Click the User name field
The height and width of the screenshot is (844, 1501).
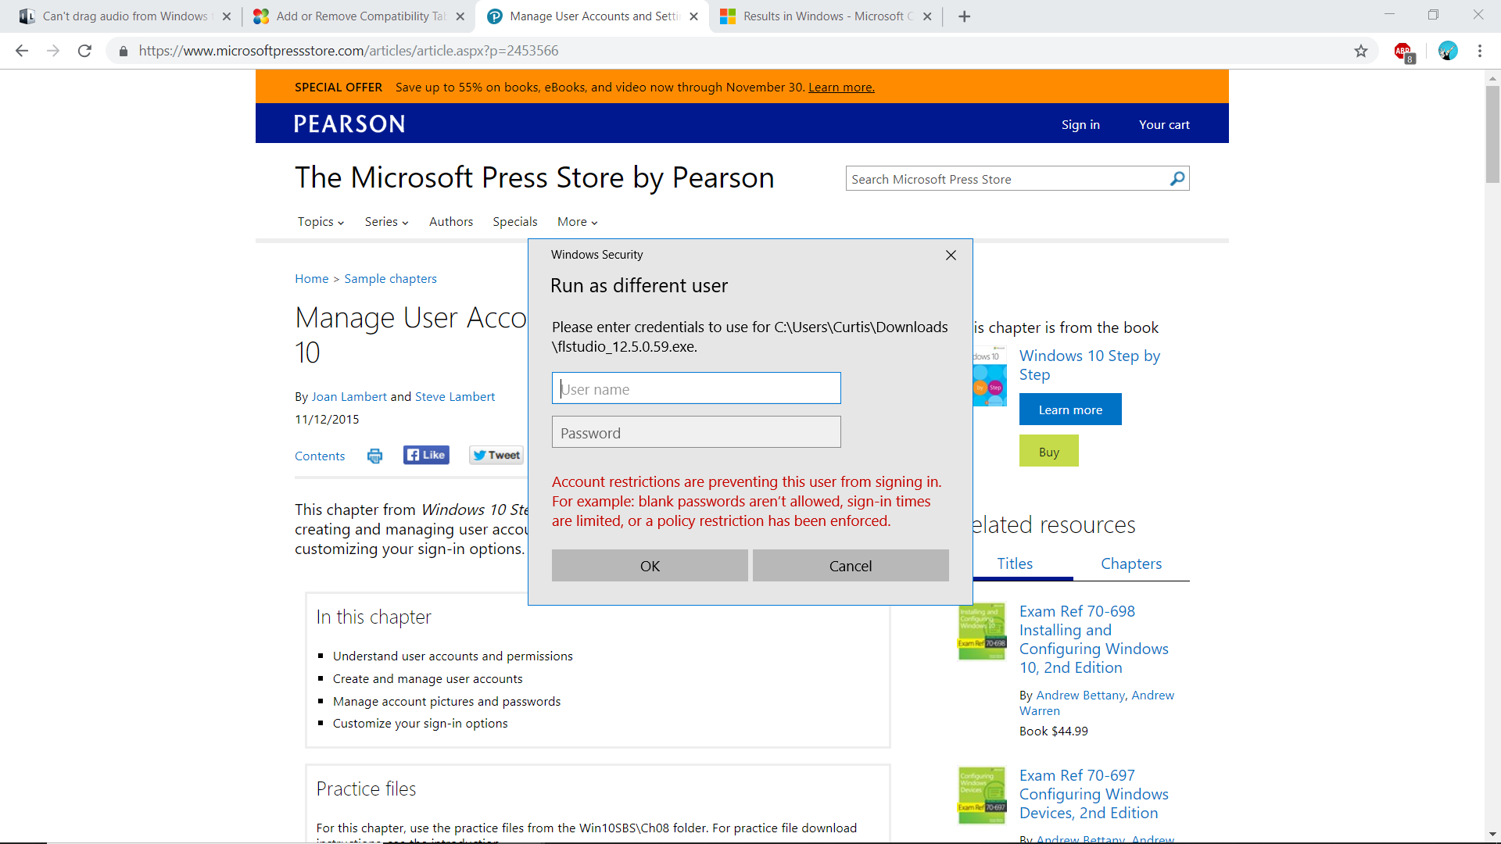click(696, 388)
